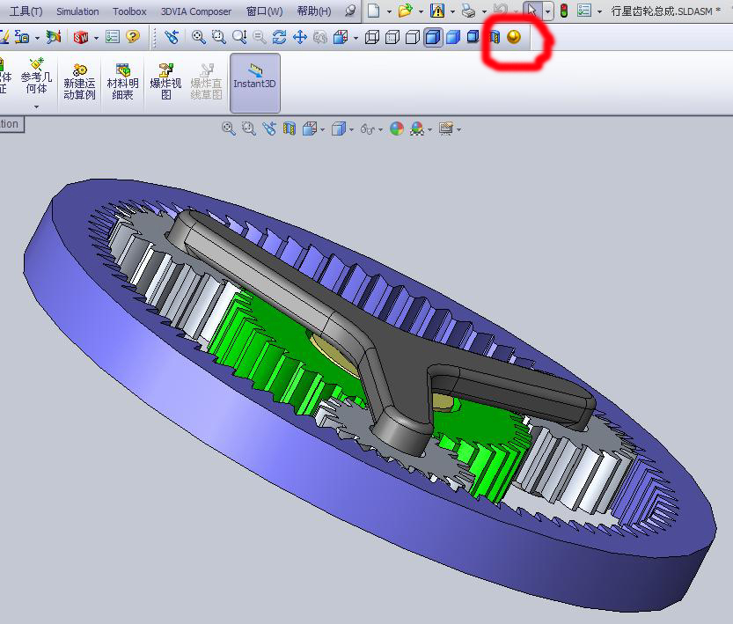Click Zoom to Area in upper toolbar
This screenshot has height=624, width=733.
coord(219,37)
